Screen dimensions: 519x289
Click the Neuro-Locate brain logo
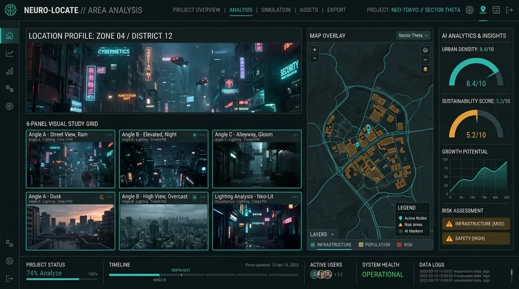(10, 10)
